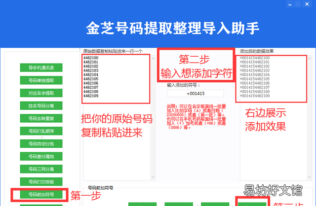
Task: Click the scroll-up arrow of result data box
Action: pyautogui.click(x=310, y=59)
